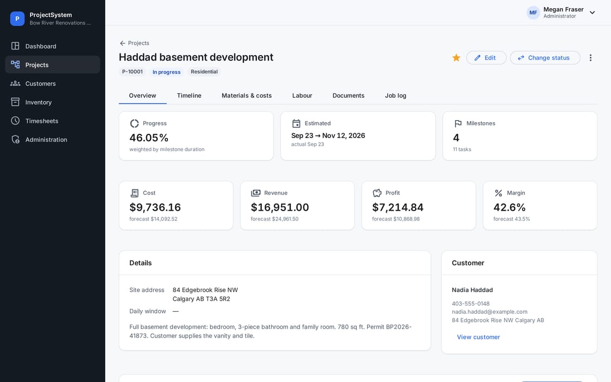Screen dimensions: 611x382
Task: Click the forecast 43.5% text
Action: (x=512, y=219)
